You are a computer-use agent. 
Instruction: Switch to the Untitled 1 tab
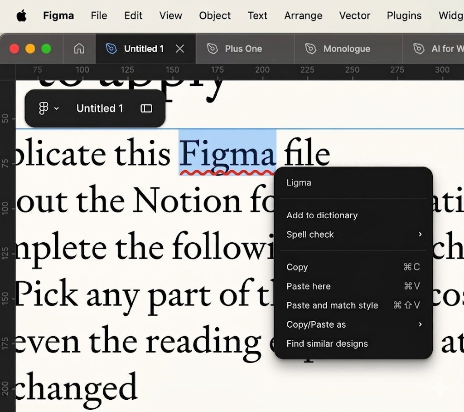point(145,49)
